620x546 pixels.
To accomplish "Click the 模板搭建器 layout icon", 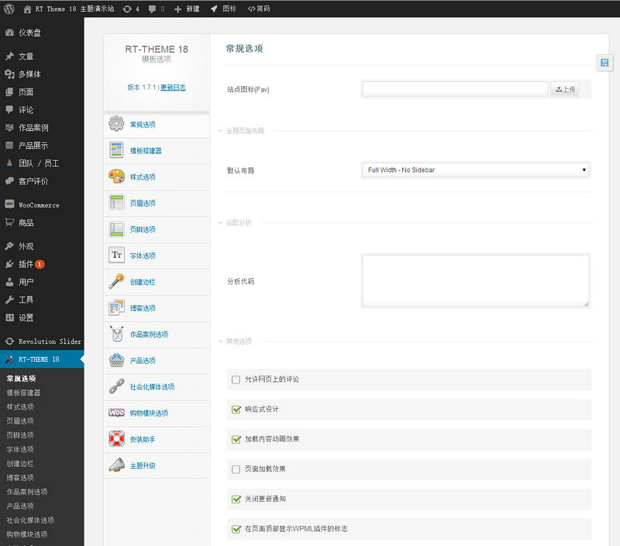I will click(x=117, y=150).
